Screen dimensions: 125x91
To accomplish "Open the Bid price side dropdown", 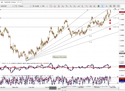I will 45,6.
